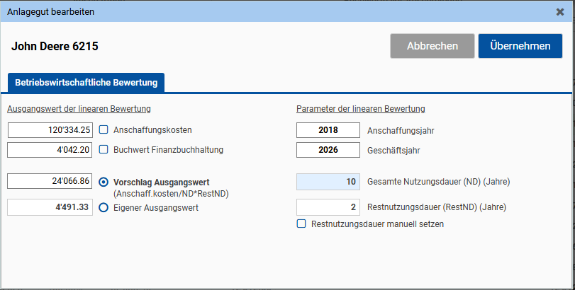Image resolution: width=575 pixels, height=290 pixels.
Task: Check Restnutzungsdauer manuell setzen
Action: 301,224
